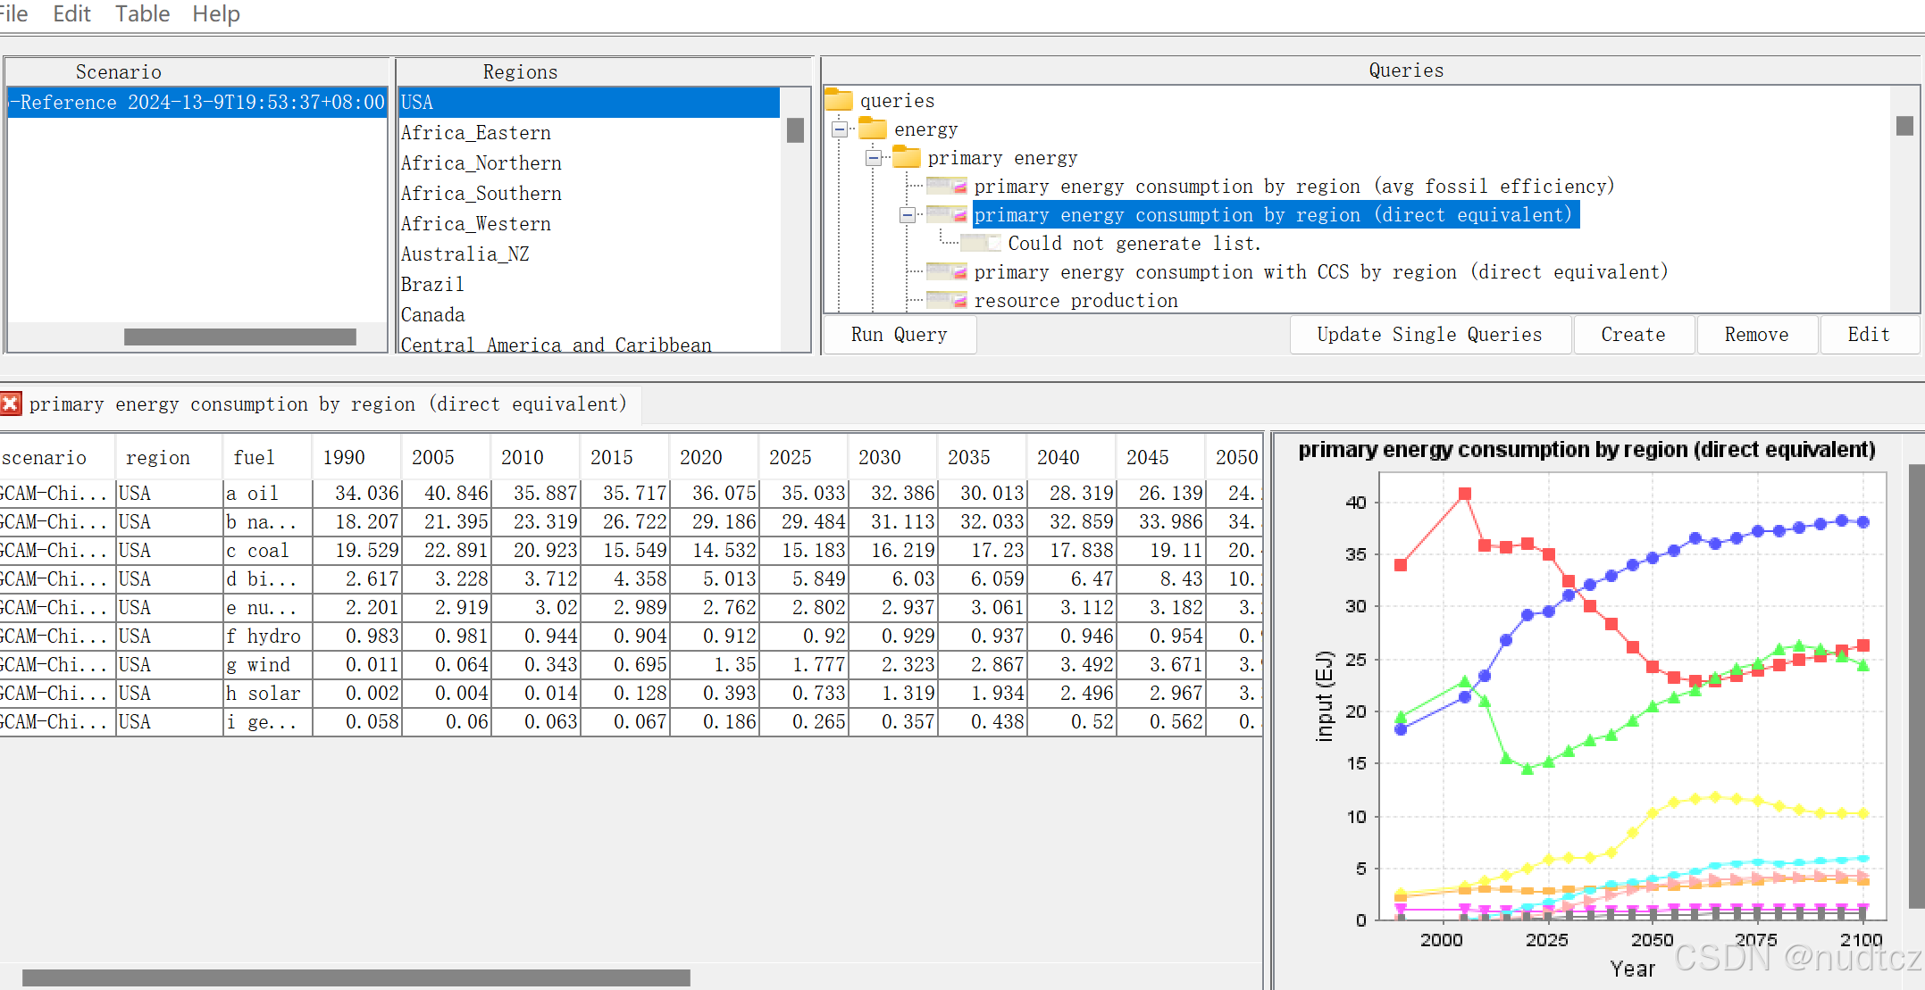Image resolution: width=1925 pixels, height=990 pixels.
Task: Close the primary energy consumption result tab
Action: 11,404
